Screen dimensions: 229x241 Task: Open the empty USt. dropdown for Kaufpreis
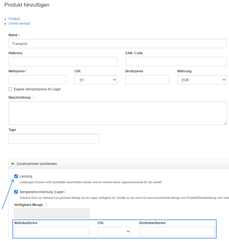tap(114, 231)
